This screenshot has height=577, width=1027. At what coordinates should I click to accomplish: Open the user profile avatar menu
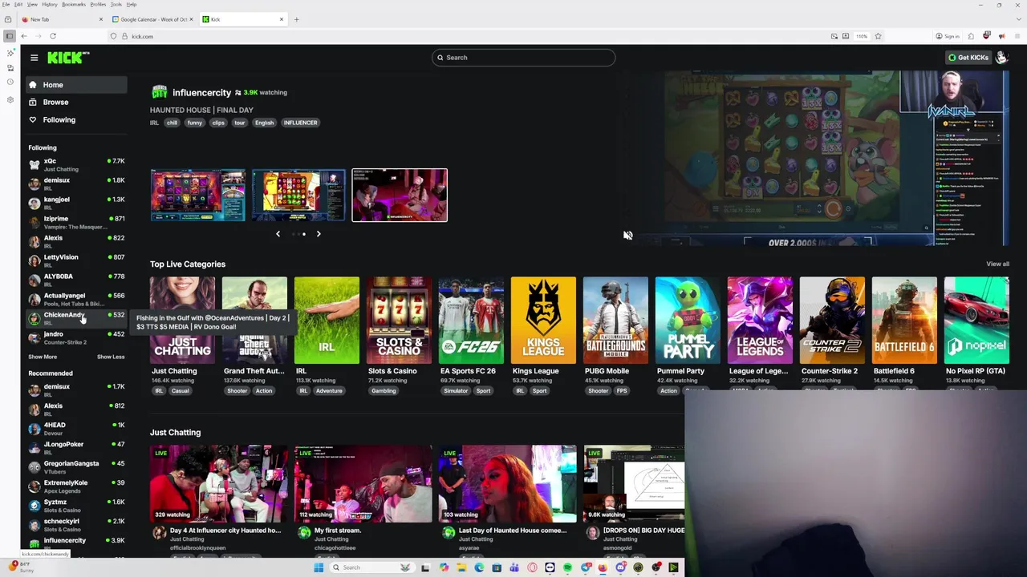(x=1001, y=58)
